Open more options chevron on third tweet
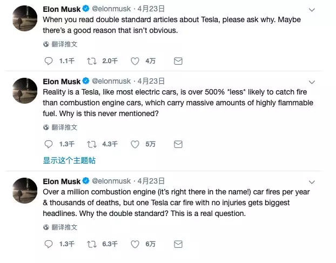This screenshot has width=336, height=263. pyautogui.click(x=312, y=182)
